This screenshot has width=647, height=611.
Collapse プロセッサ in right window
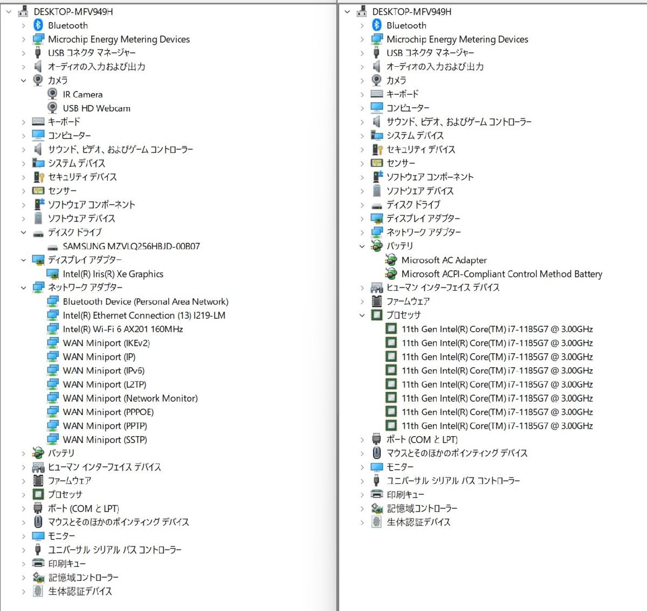362,315
